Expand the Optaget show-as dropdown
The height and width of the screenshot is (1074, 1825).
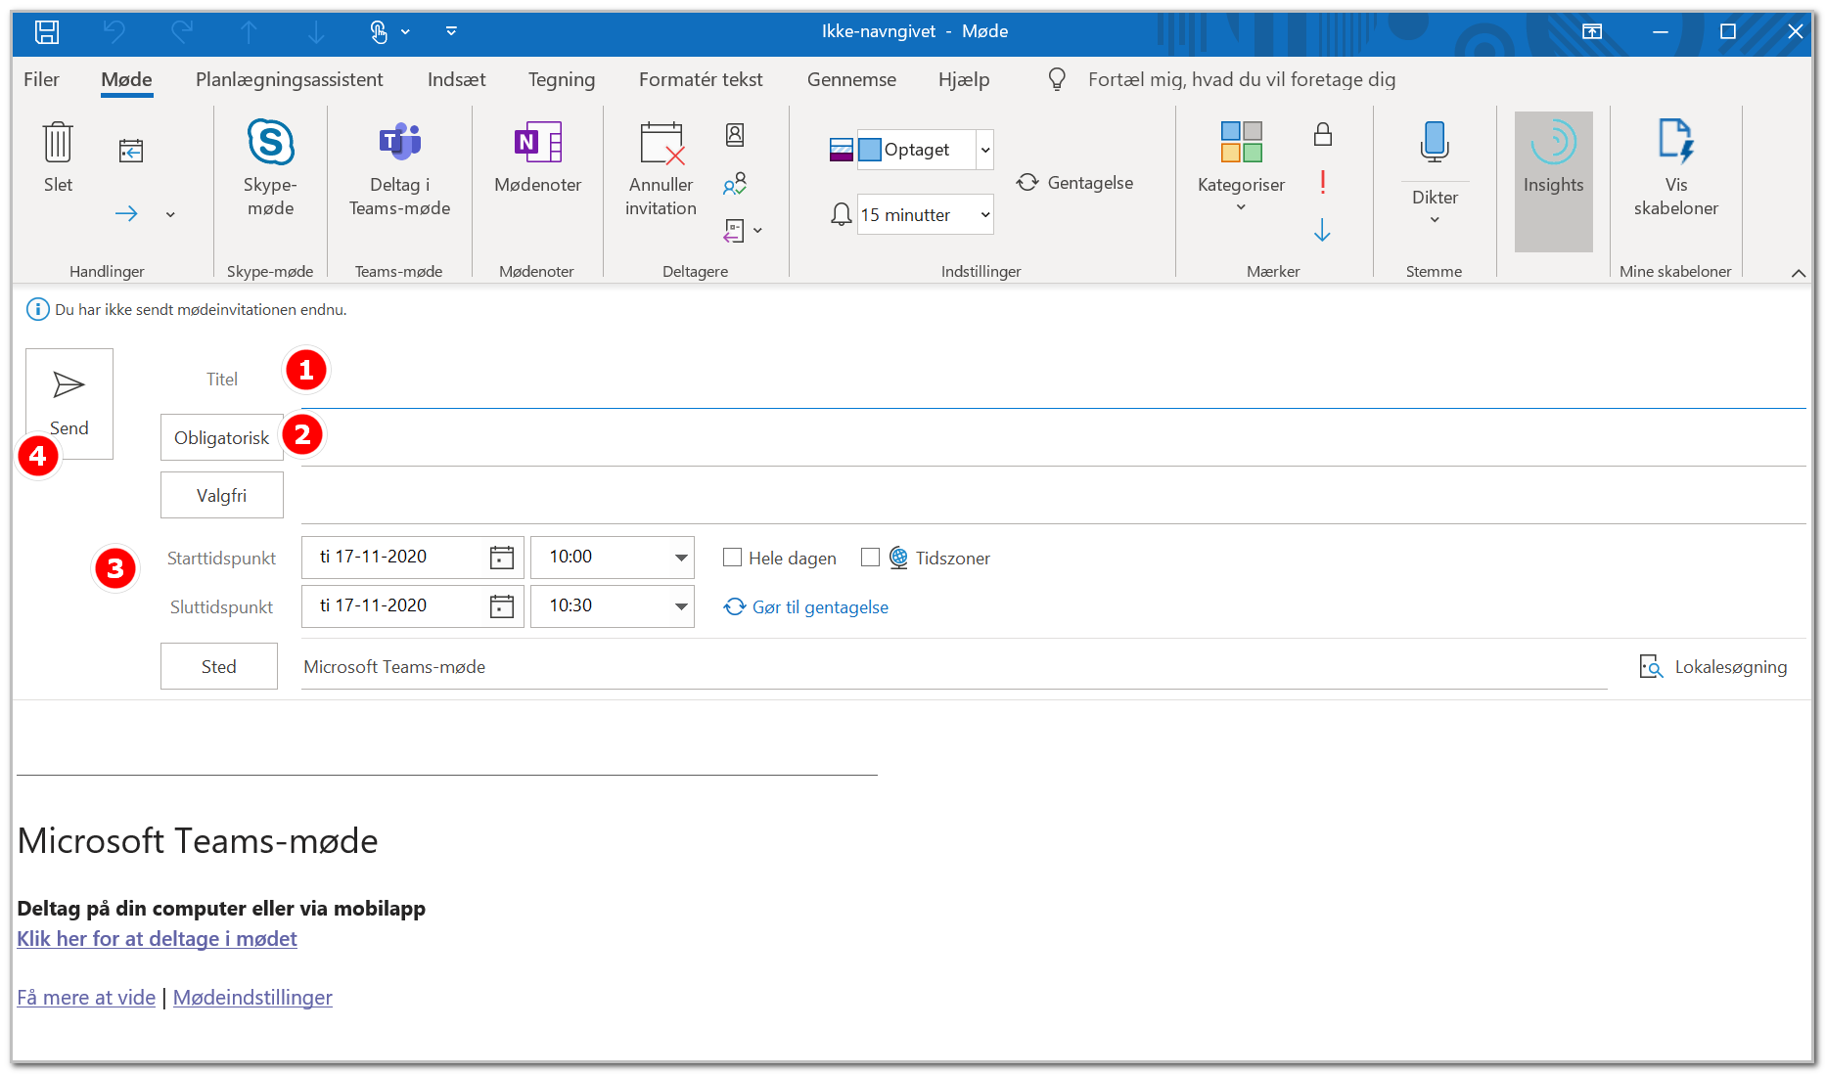click(x=985, y=150)
